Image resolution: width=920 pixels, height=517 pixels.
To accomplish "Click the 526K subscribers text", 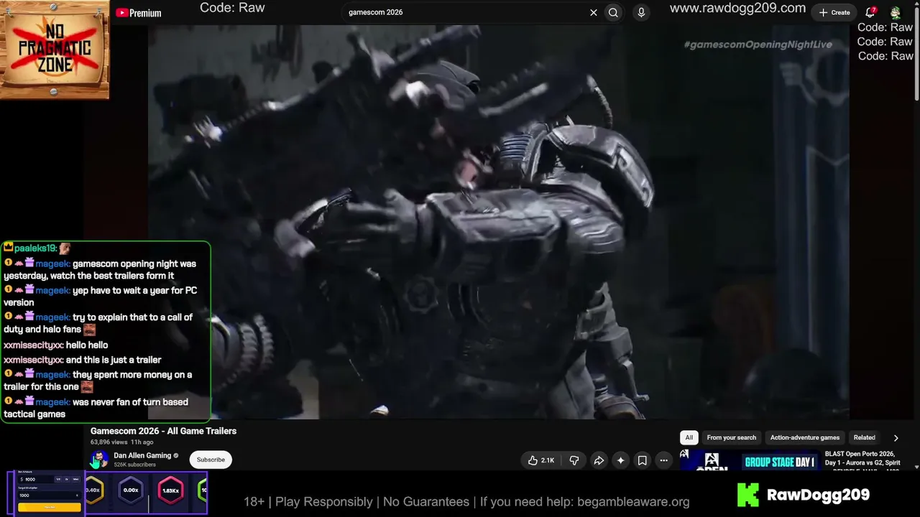I will [134, 465].
